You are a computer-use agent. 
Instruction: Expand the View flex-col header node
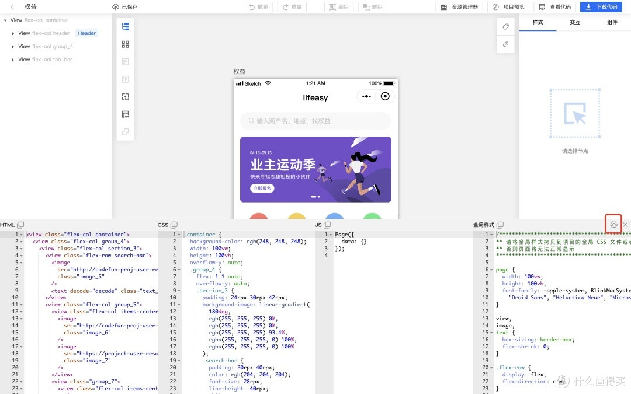tap(13, 33)
